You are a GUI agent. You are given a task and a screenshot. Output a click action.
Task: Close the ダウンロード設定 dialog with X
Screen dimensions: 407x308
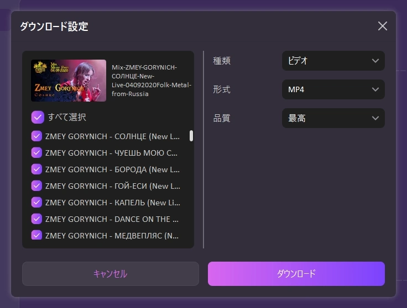click(382, 26)
